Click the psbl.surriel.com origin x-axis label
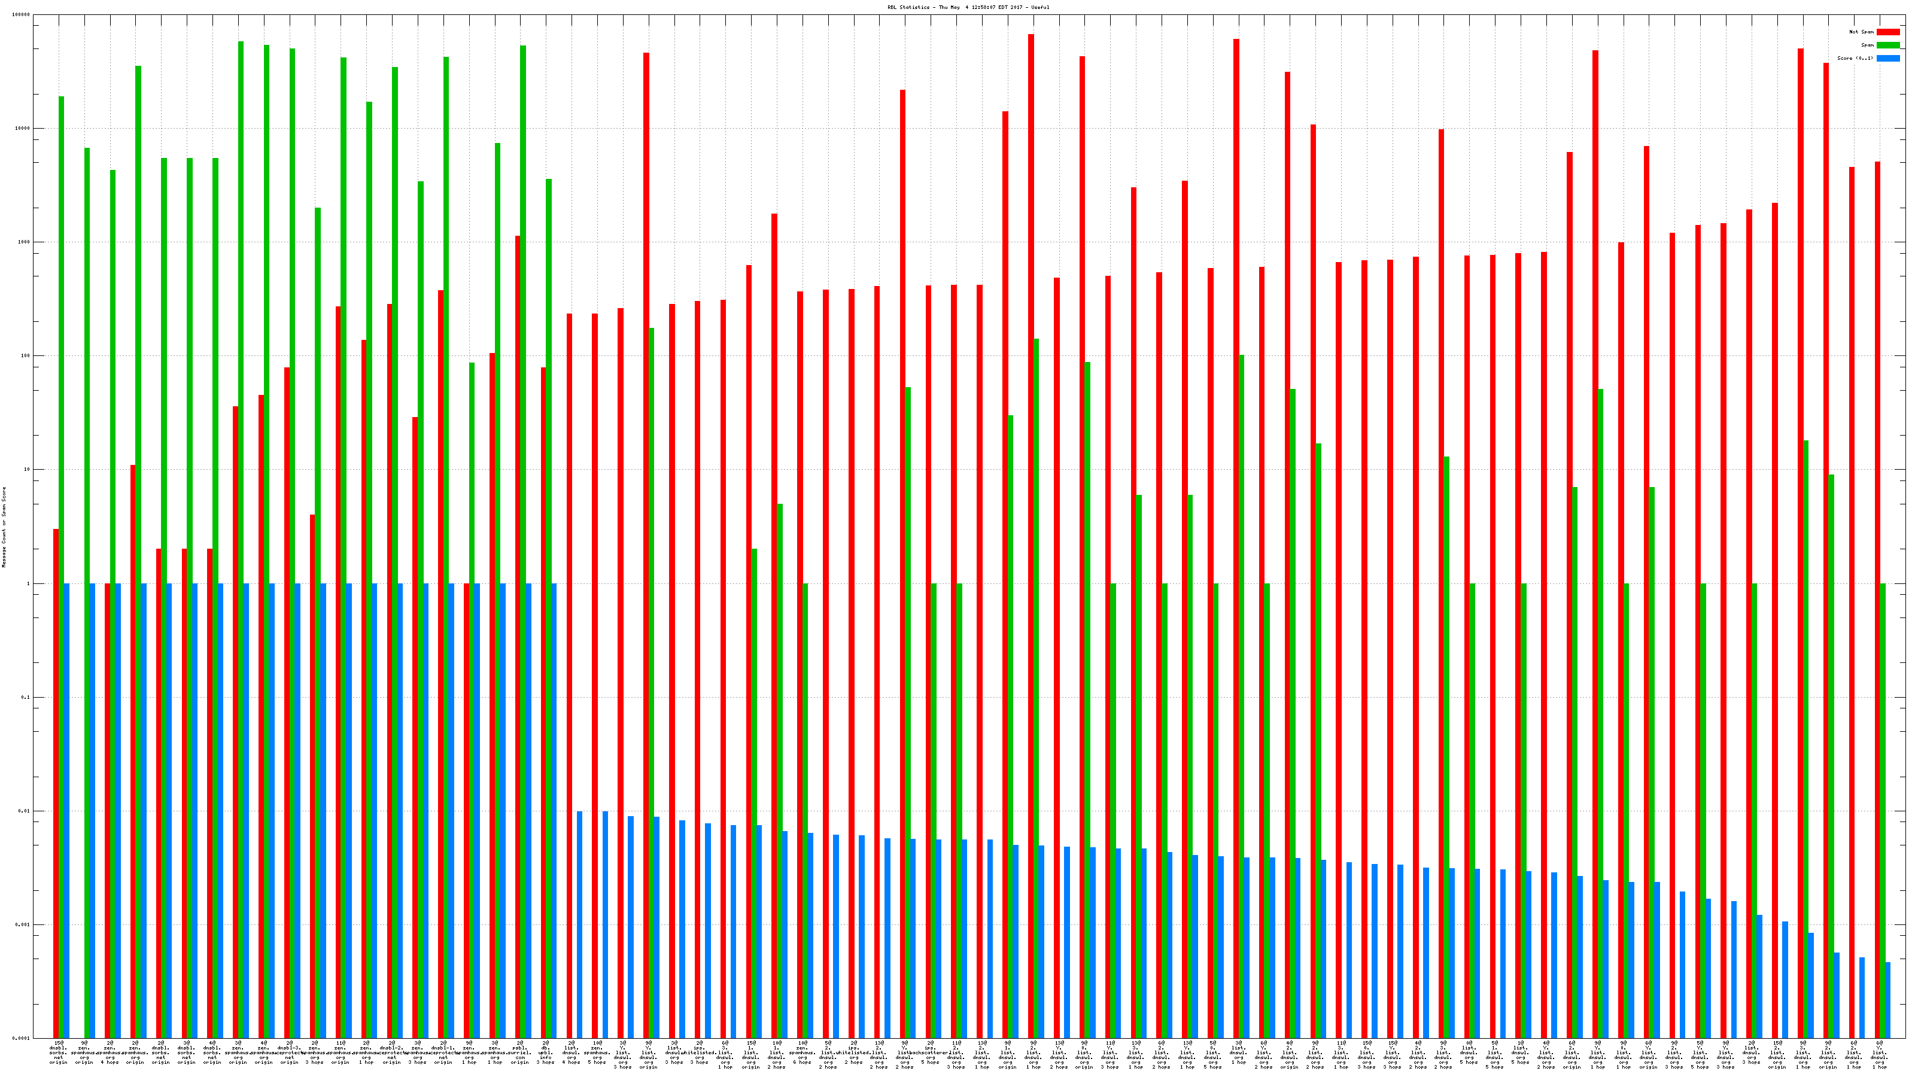 pos(519,1052)
